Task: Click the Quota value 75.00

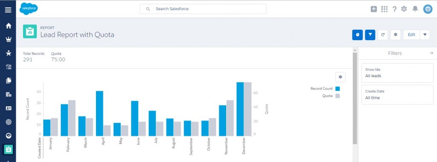Action: click(58, 60)
